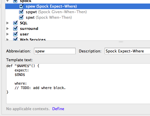Toggle the surround group checkbox

point(15,29)
